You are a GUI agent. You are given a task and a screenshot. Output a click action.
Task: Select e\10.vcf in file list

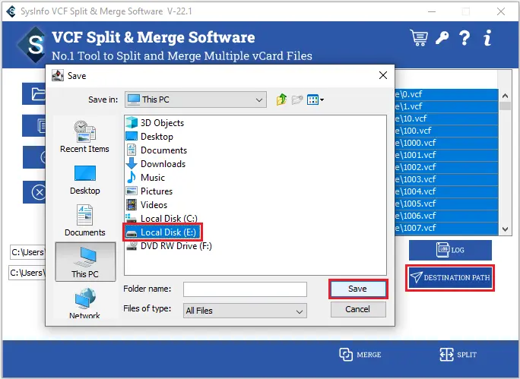(x=446, y=118)
